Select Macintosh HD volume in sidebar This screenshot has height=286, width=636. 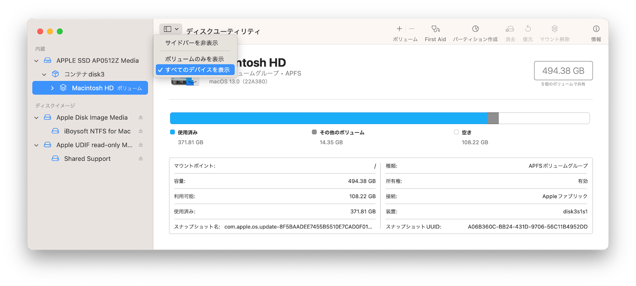tap(90, 88)
